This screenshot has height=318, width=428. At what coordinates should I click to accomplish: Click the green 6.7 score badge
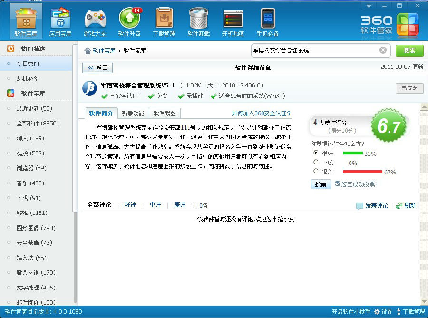pos(389,126)
